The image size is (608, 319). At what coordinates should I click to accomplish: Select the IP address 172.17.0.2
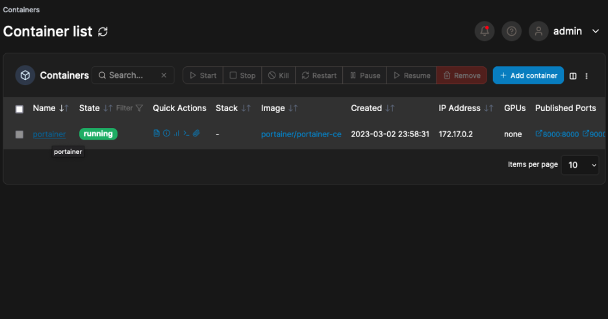pyautogui.click(x=455, y=134)
